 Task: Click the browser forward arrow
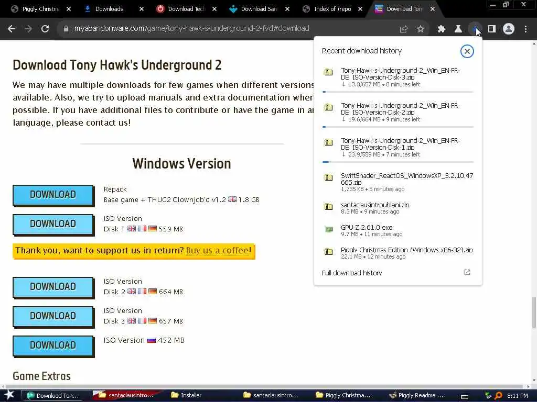coord(28,29)
